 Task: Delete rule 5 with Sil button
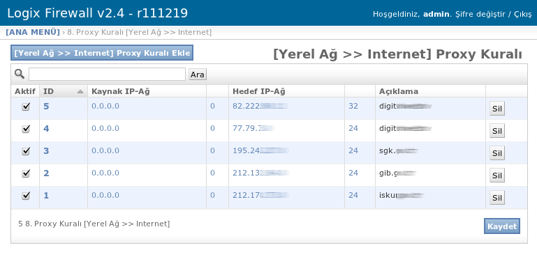[x=497, y=109]
